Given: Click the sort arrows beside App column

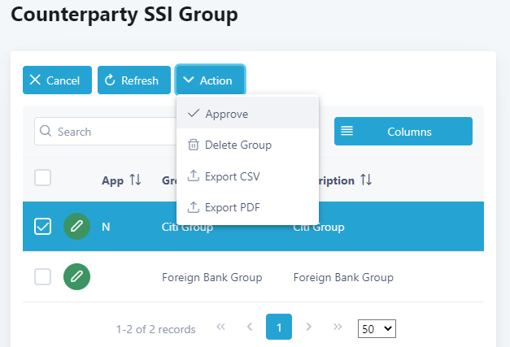Looking at the screenshot, I should 135,180.
